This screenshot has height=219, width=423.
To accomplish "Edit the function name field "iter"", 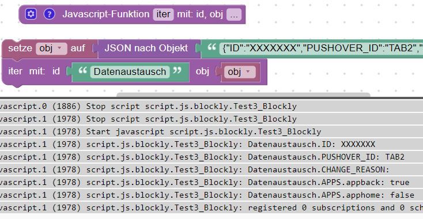I will coord(164,14).
